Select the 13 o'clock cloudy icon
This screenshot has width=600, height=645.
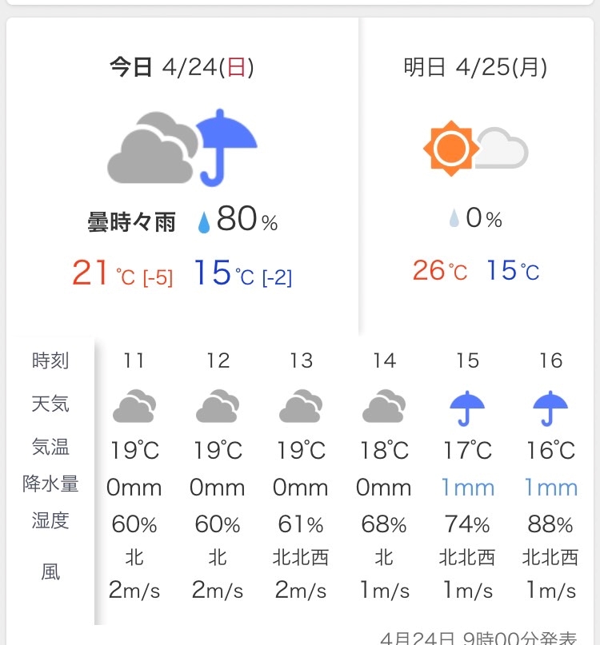(x=301, y=405)
